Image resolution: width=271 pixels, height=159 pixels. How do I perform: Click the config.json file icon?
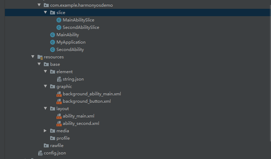40,153
